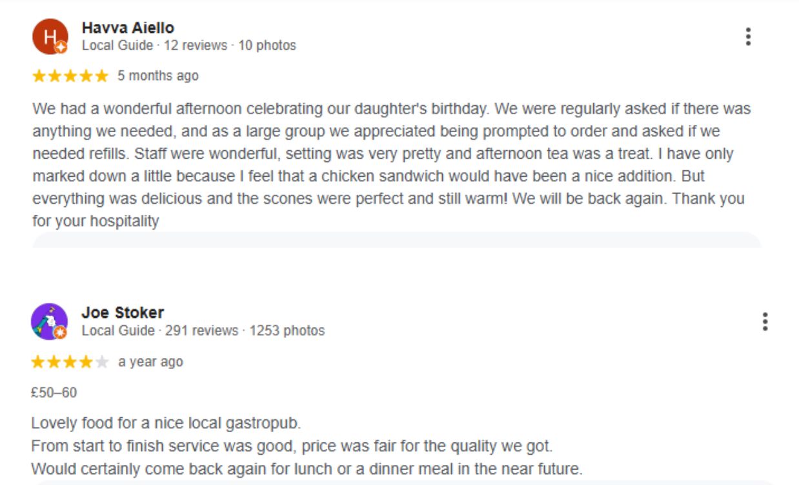The width and height of the screenshot is (799, 485).
Task: Click the first star of Havva's rating
Action: click(39, 76)
